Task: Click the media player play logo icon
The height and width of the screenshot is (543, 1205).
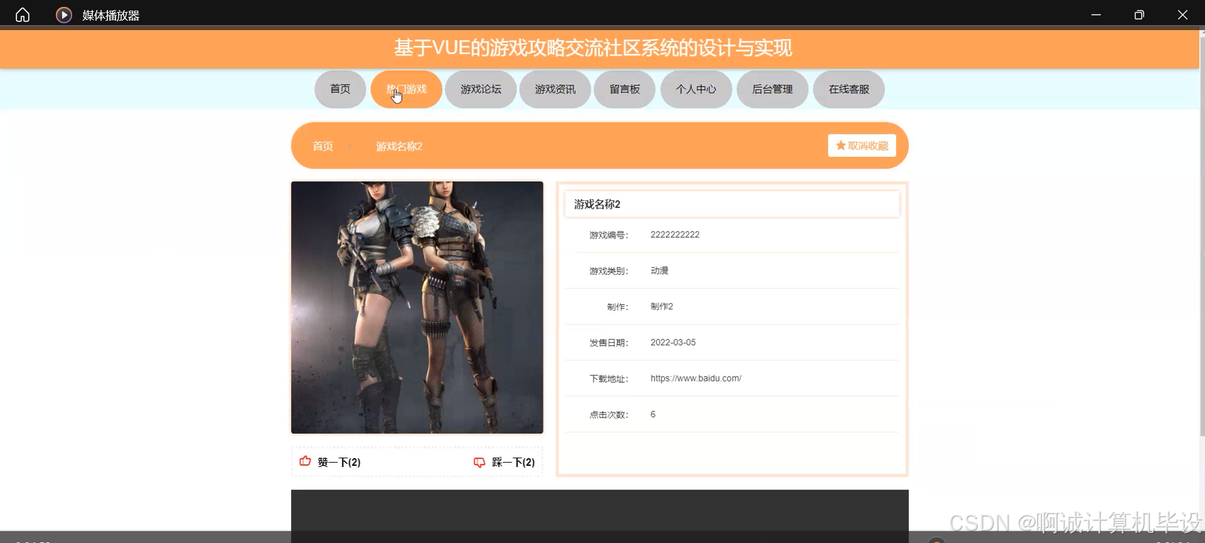Action: [x=64, y=15]
